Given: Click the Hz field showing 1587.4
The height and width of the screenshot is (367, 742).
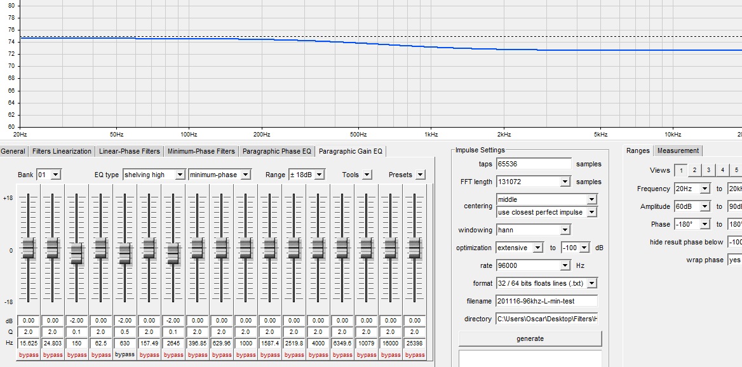Looking at the screenshot, I should point(270,343).
